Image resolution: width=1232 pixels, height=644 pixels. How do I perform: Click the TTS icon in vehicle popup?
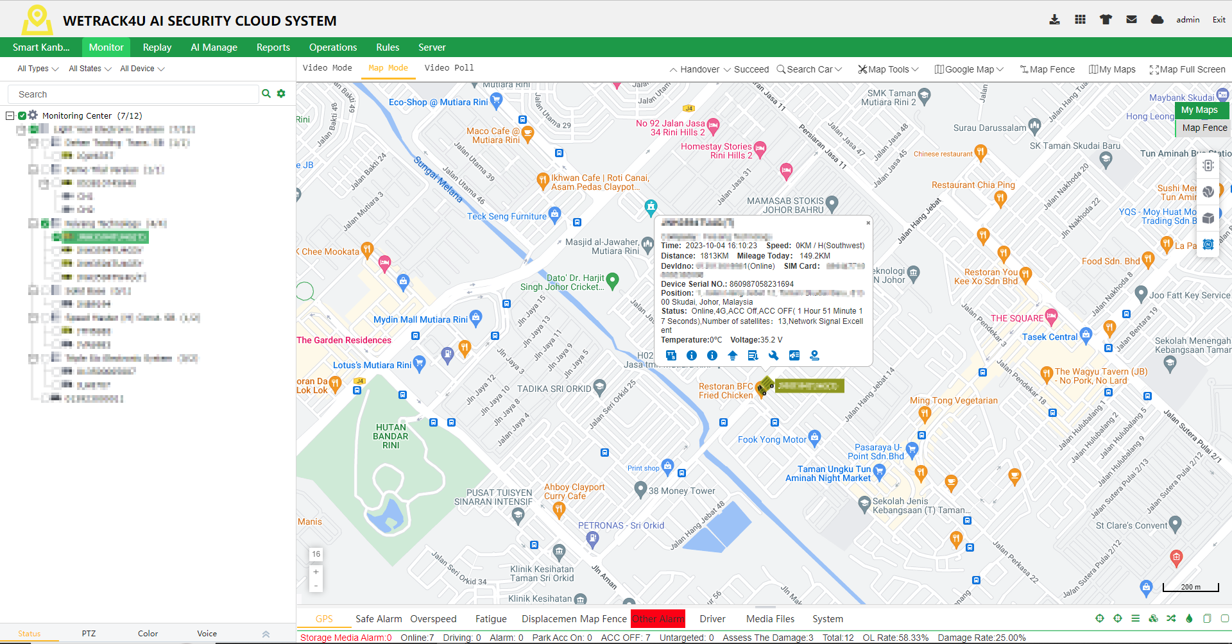671,355
